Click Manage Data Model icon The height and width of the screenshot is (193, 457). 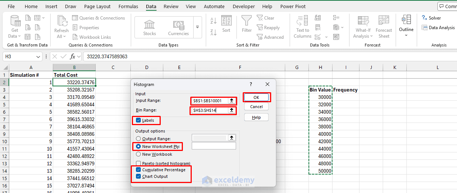tap(336, 37)
